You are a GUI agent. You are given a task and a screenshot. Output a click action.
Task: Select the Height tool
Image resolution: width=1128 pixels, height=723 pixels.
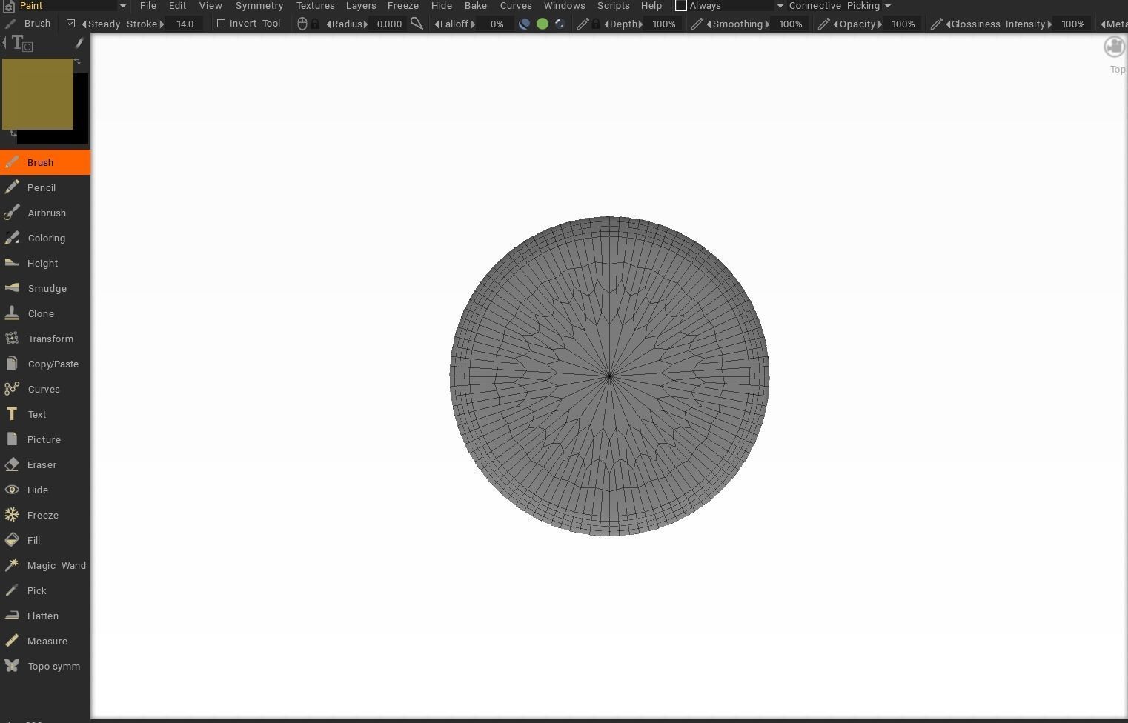(45, 263)
